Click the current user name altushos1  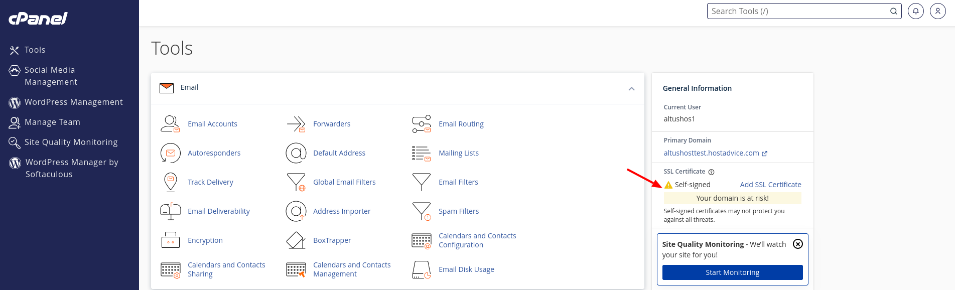pos(679,119)
